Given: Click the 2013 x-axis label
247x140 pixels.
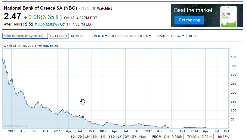Looking at the screenshot, I should coord(149,131).
